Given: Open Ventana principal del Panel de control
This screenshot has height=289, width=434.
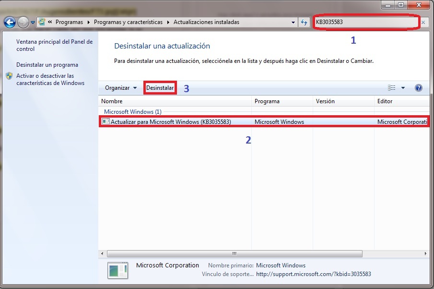Looking at the screenshot, I should click(x=54, y=45).
